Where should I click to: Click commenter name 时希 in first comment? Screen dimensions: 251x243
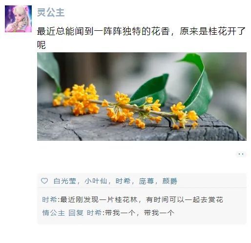[49, 199]
